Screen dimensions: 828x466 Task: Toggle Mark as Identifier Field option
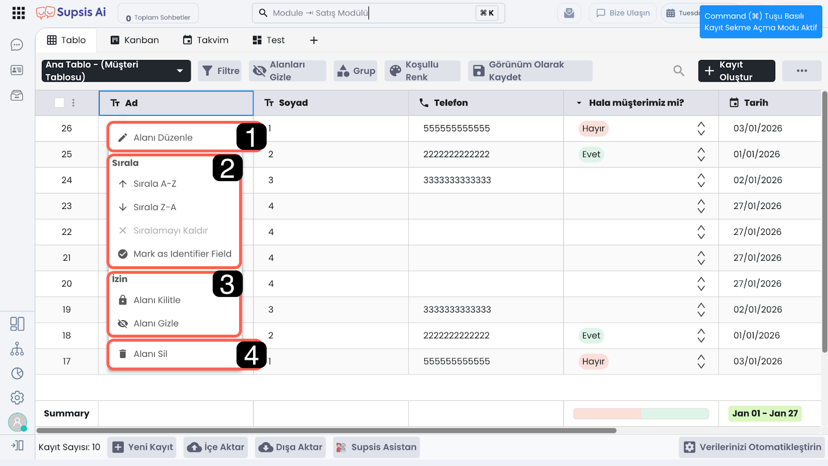182,254
